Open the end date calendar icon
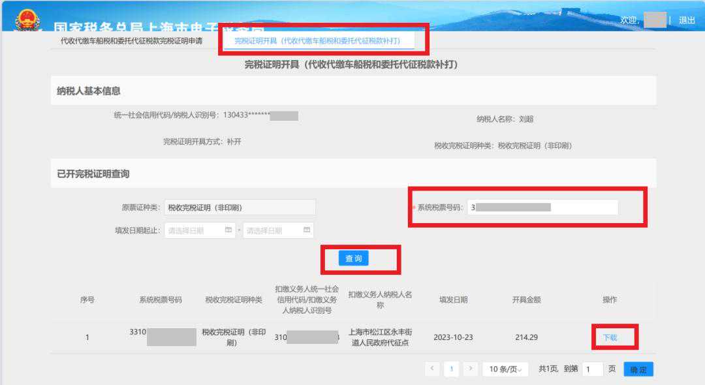This screenshot has height=385, width=705. coord(306,230)
